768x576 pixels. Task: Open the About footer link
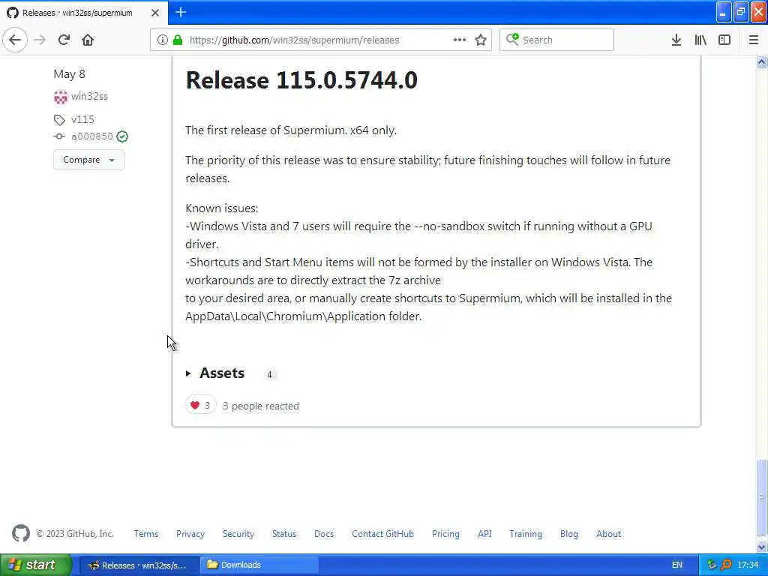[x=608, y=534]
